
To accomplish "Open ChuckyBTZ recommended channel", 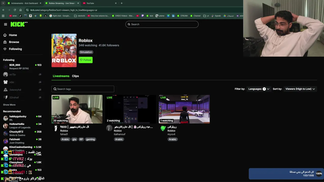I will (x=22, y=133).
